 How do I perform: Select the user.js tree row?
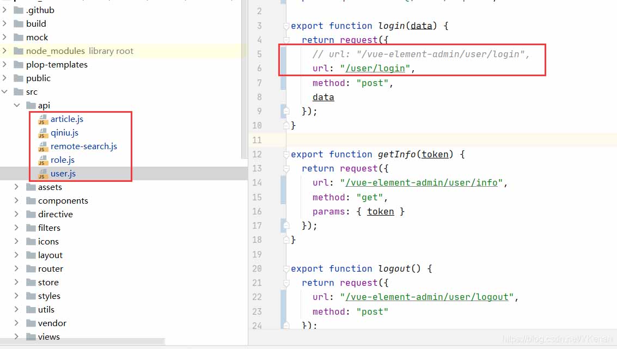coord(124,174)
